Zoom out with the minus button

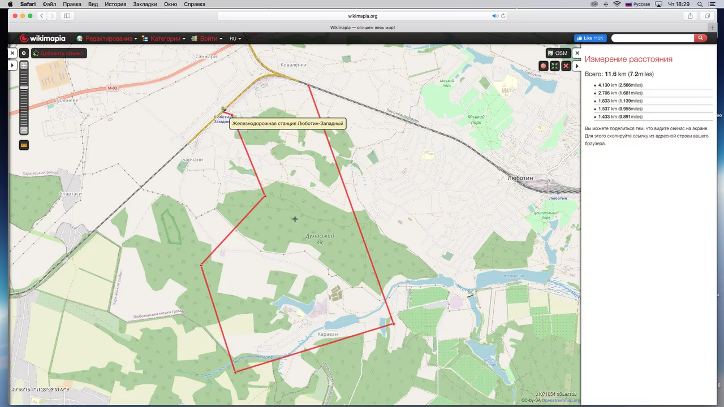click(x=24, y=131)
